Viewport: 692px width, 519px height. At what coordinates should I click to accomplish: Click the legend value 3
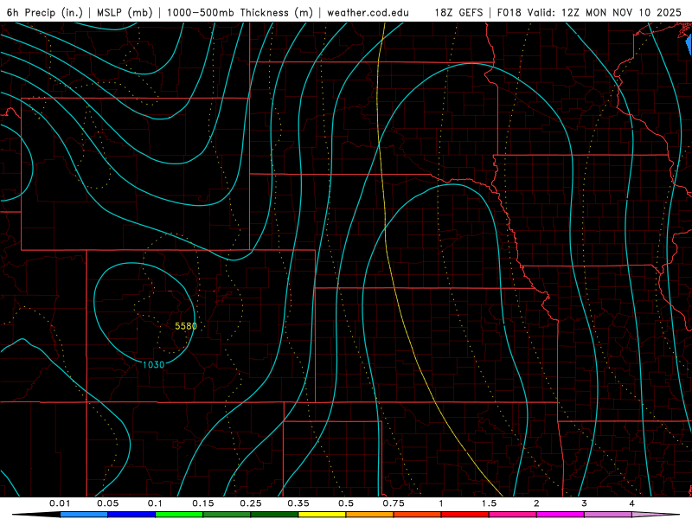(x=585, y=503)
